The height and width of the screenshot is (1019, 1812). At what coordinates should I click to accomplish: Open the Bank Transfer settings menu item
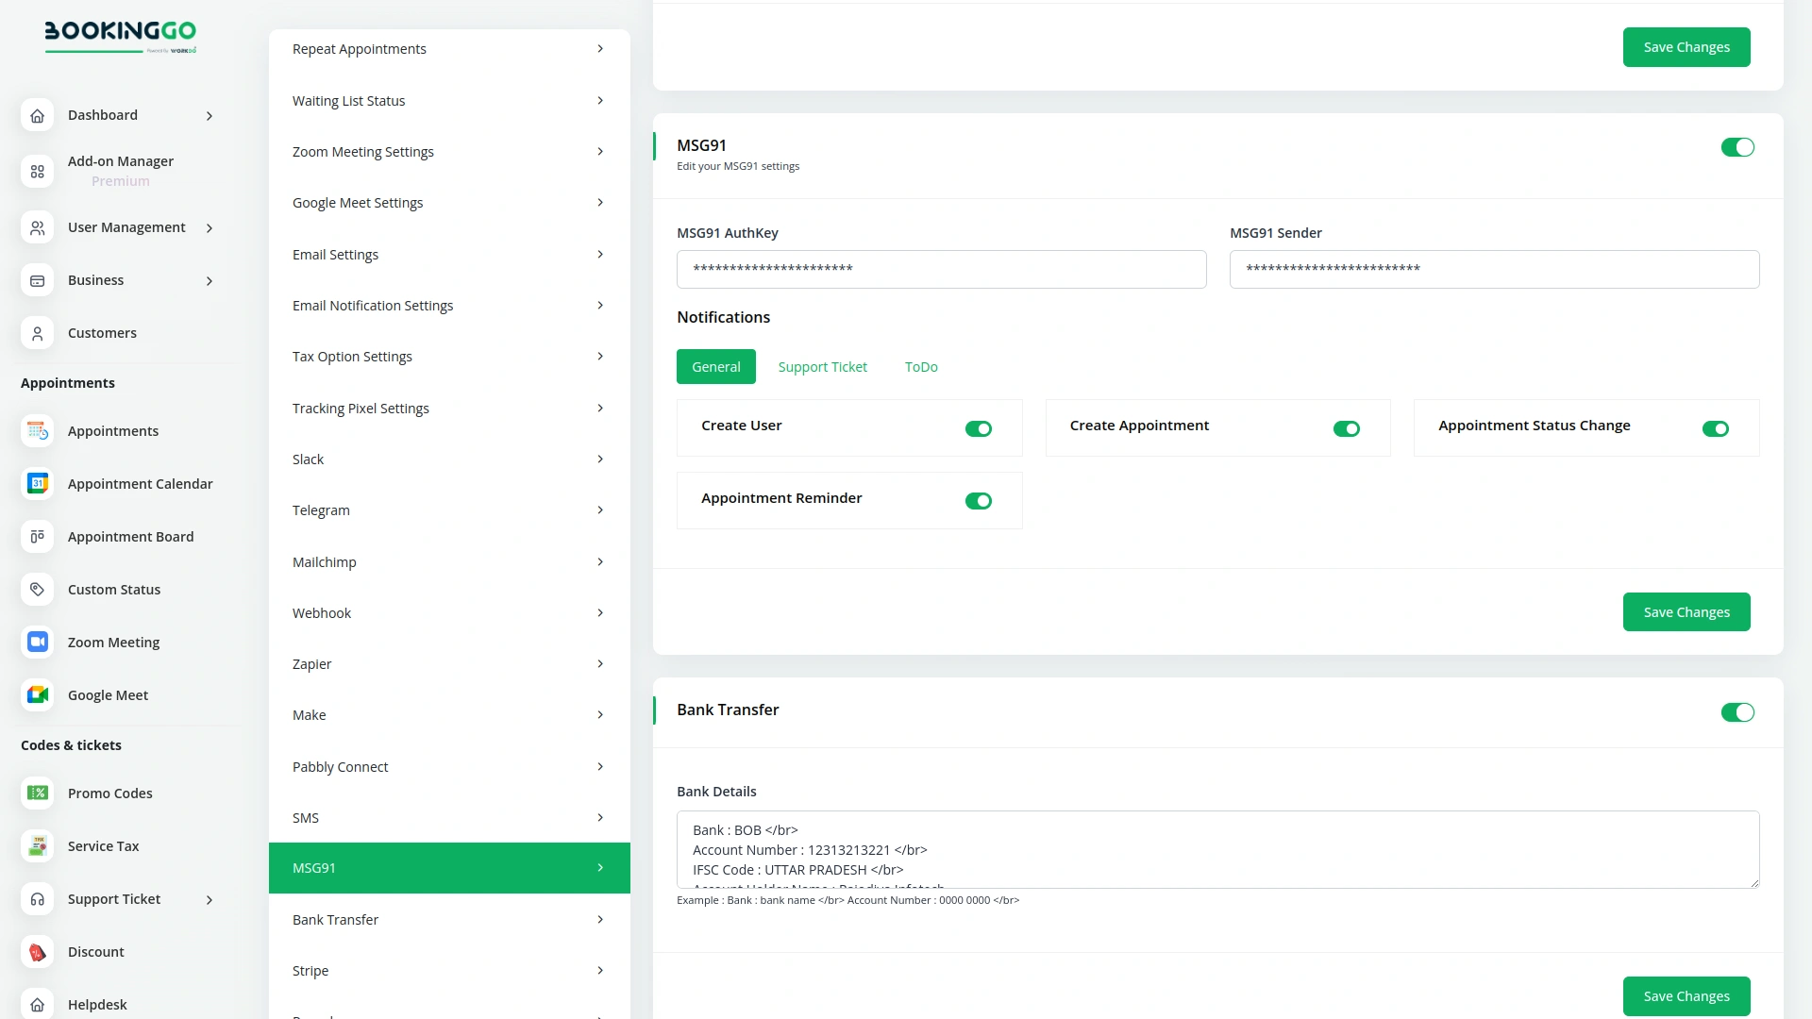(x=449, y=919)
